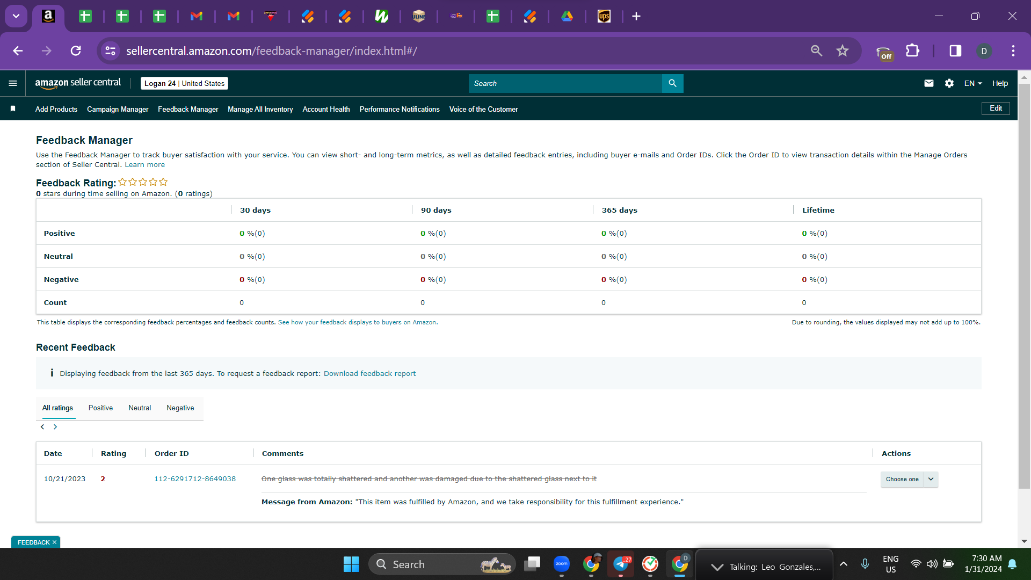This screenshot has height=580, width=1031.
Task: Click the Windows taskbar Search box
Action: 442,564
